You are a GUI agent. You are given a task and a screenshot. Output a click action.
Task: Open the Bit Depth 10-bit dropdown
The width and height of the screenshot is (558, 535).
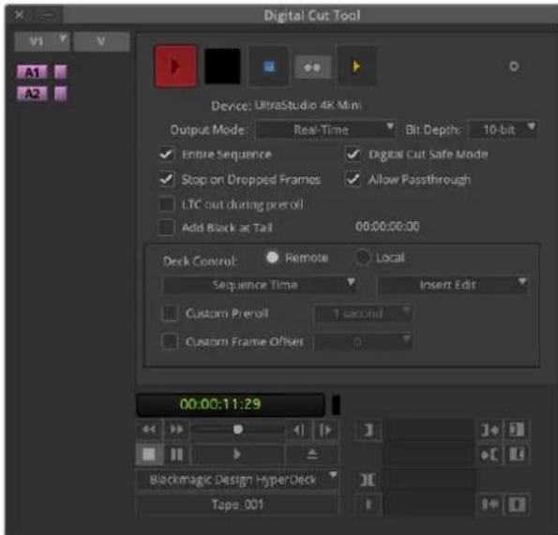[x=503, y=129]
